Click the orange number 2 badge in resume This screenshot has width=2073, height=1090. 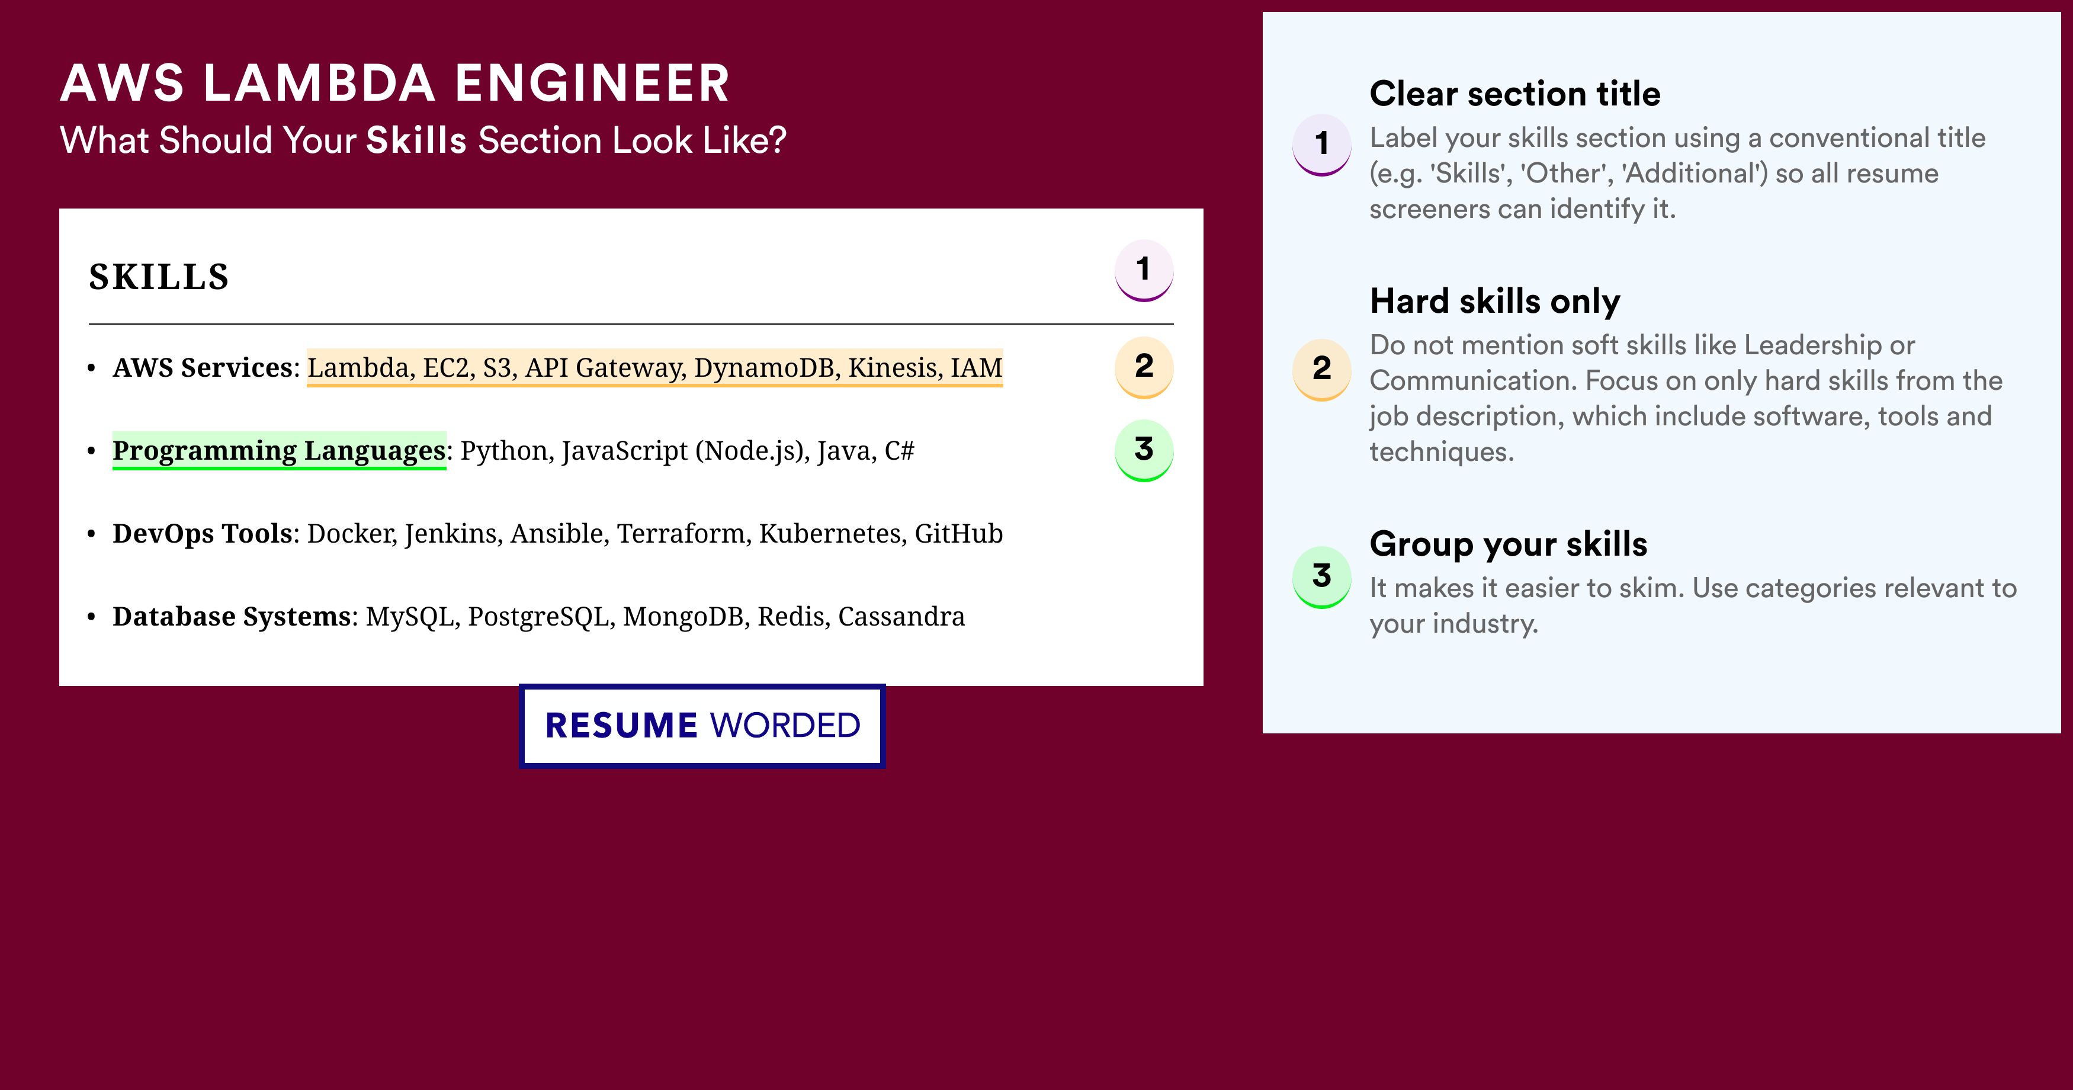[x=1144, y=367]
